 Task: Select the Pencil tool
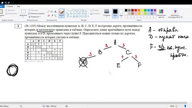[49, 12]
